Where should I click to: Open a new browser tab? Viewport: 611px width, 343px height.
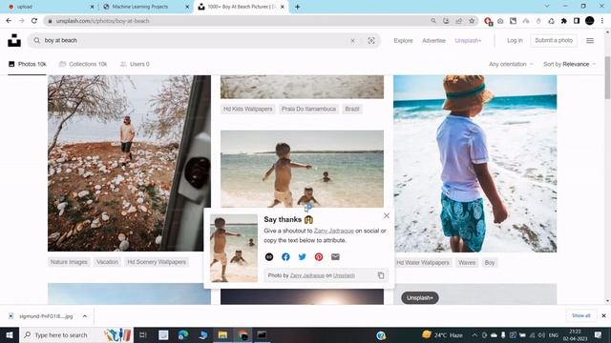(297, 7)
